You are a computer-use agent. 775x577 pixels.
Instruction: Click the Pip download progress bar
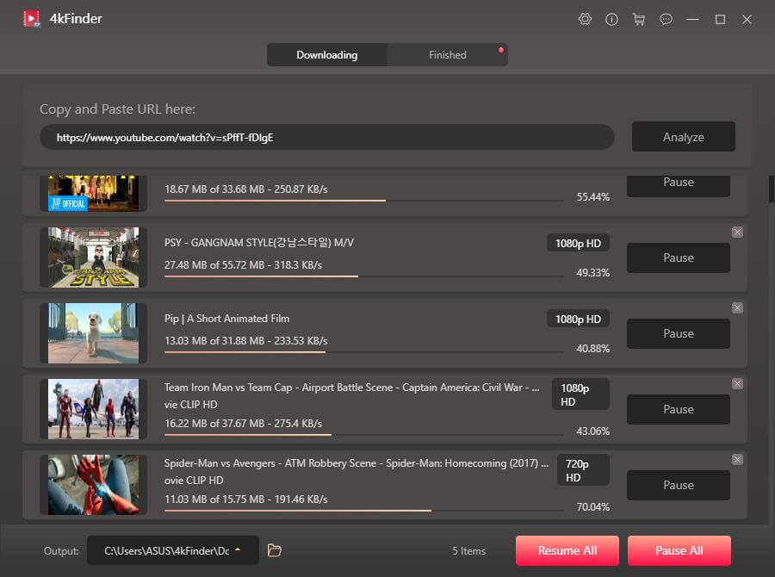[363, 352]
